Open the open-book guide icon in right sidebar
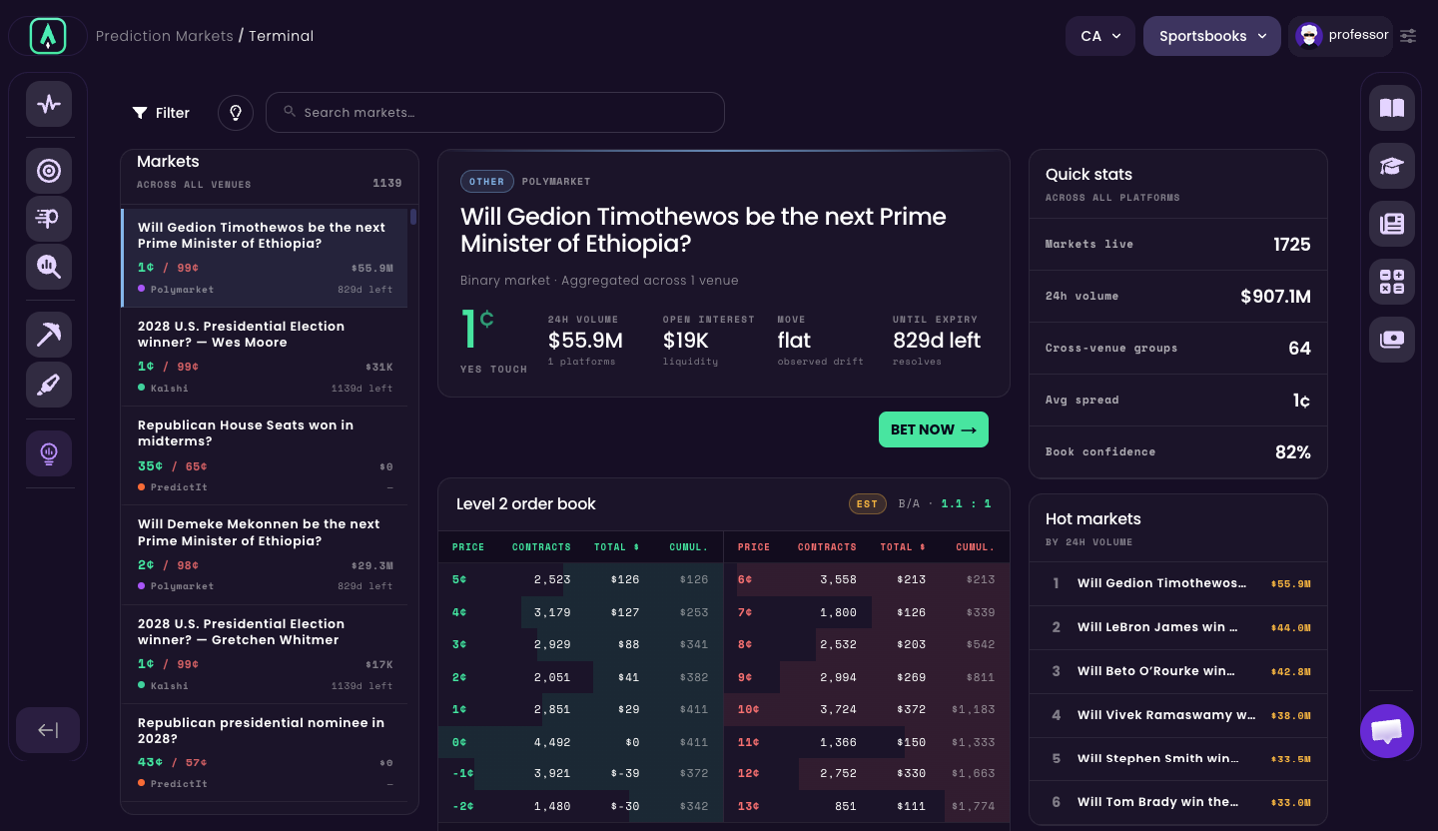The width and height of the screenshot is (1438, 831). point(1392,107)
